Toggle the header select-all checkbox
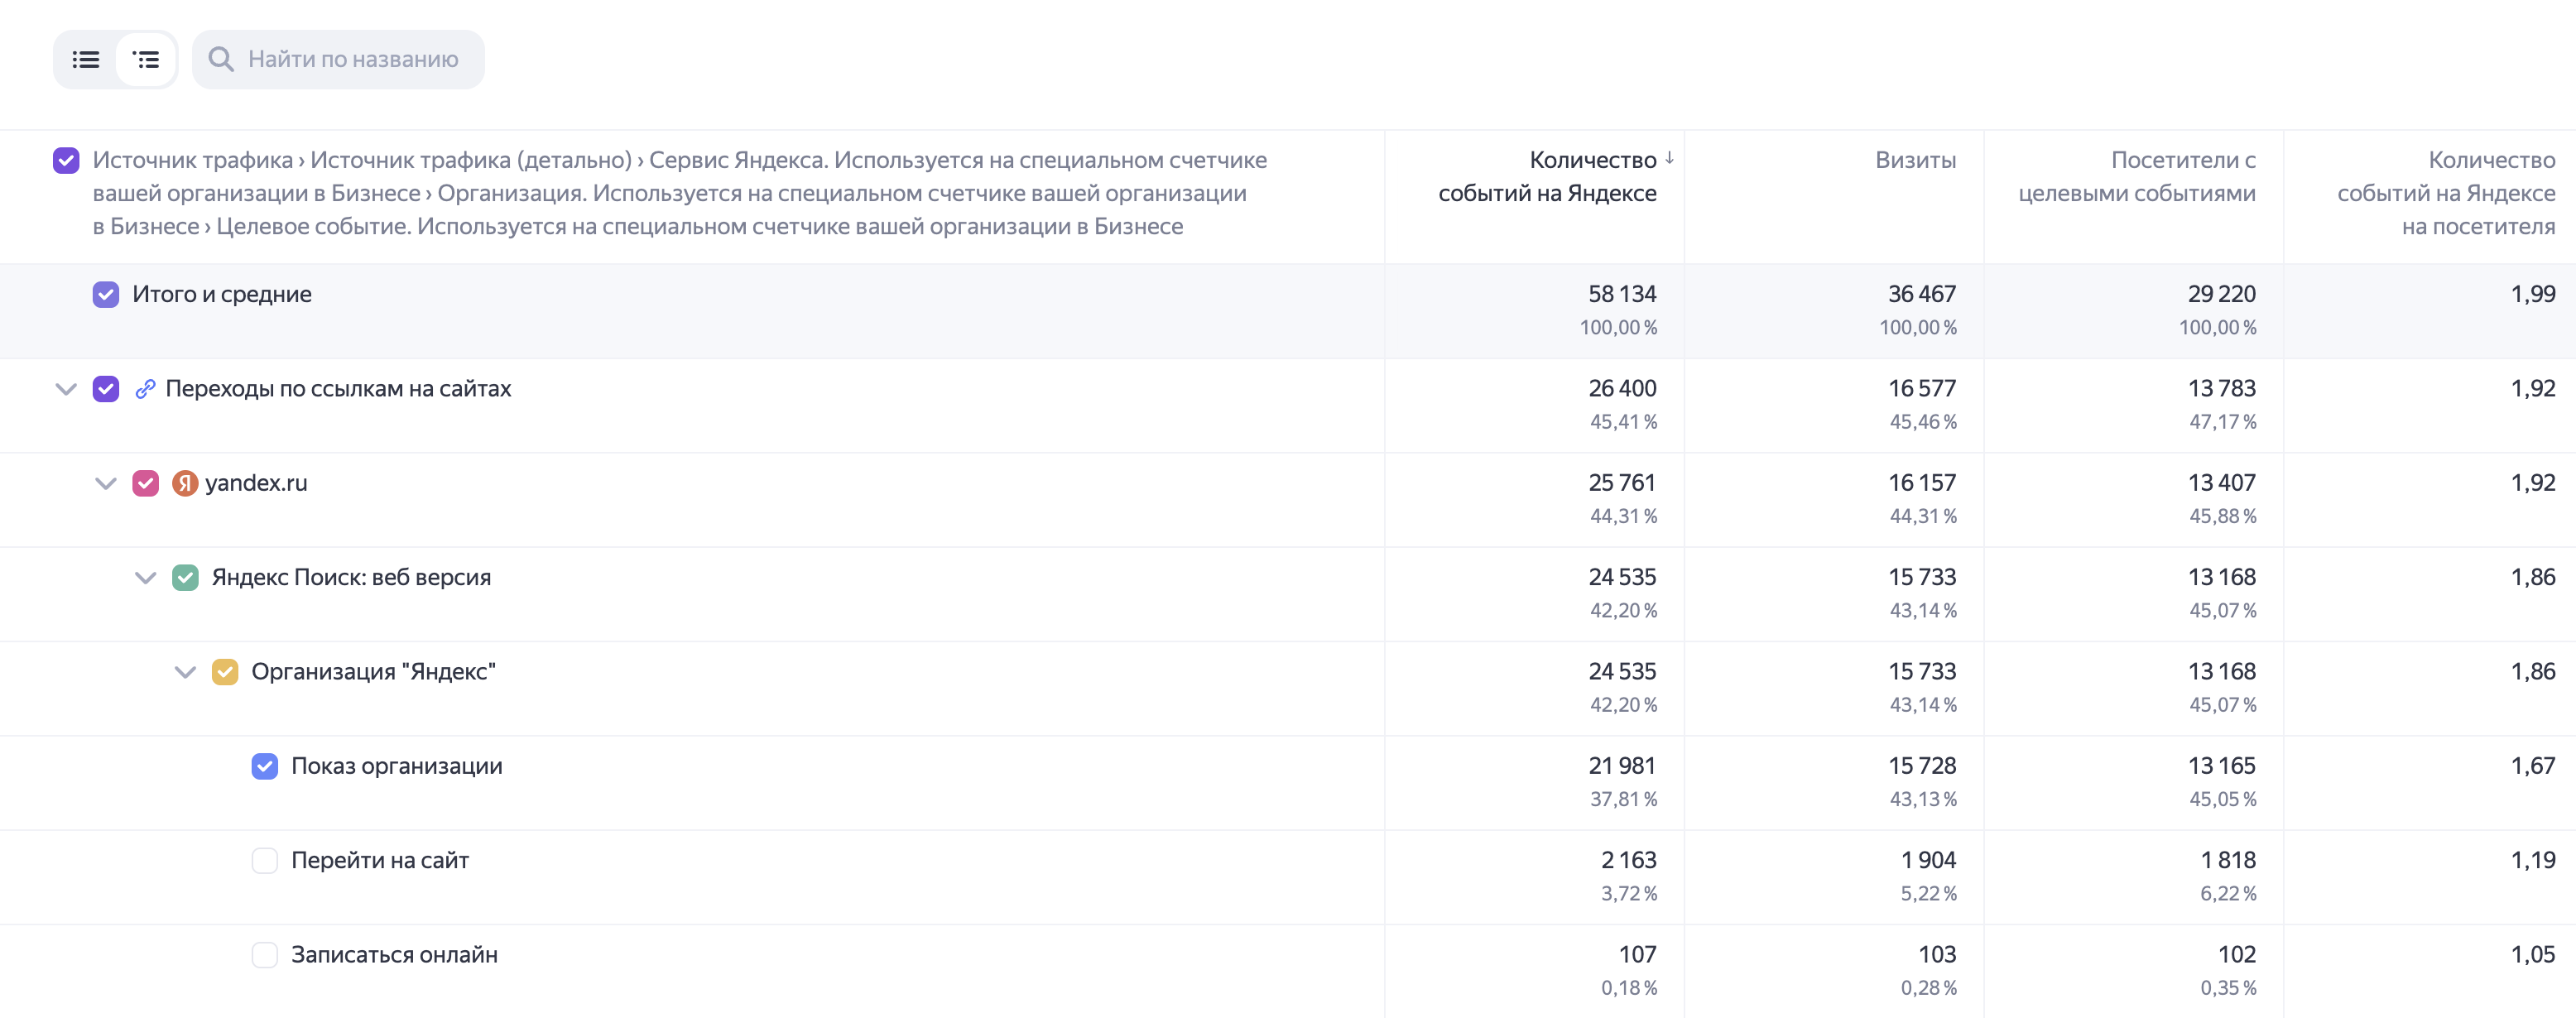The height and width of the screenshot is (1018, 2576). coord(66,160)
